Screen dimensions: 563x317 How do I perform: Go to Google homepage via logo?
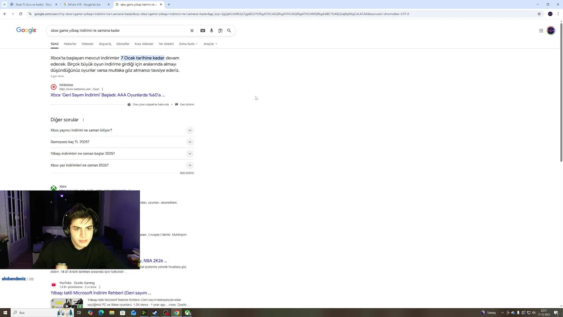point(26,30)
